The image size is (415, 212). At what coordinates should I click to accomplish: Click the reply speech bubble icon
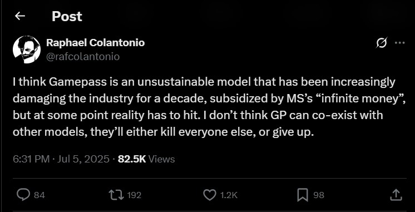coord(23,195)
